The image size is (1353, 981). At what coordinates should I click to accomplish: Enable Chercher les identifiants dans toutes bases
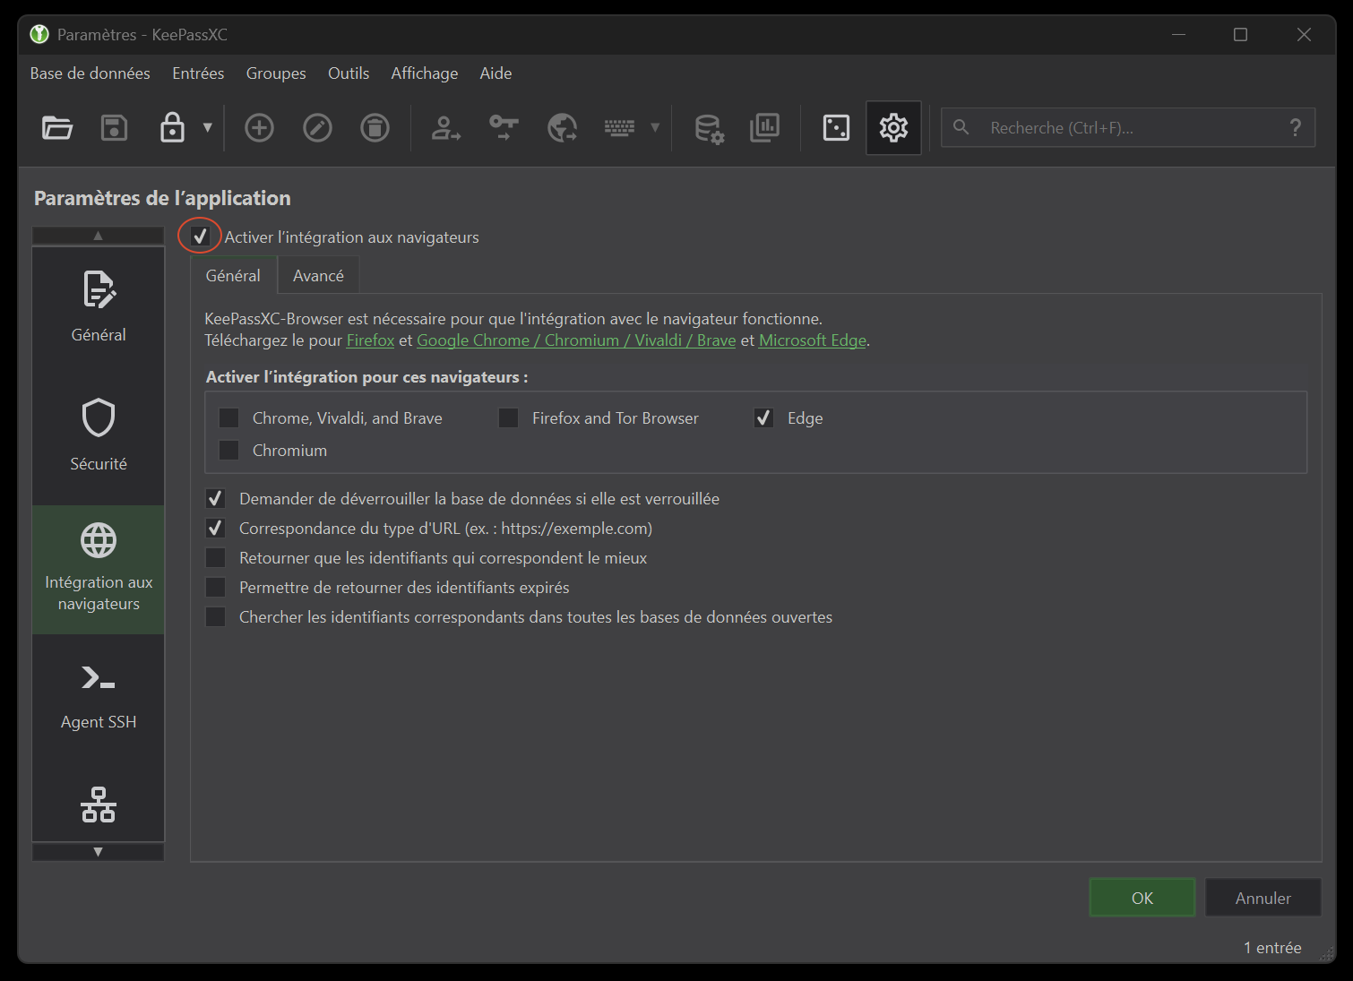(215, 617)
